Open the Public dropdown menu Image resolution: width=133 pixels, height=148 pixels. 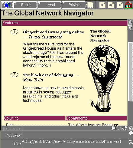[25, 5]
